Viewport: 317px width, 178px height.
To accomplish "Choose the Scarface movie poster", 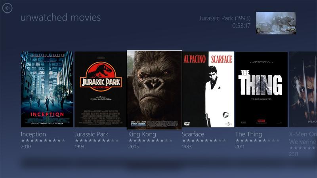I will pyautogui.click(x=208, y=89).
